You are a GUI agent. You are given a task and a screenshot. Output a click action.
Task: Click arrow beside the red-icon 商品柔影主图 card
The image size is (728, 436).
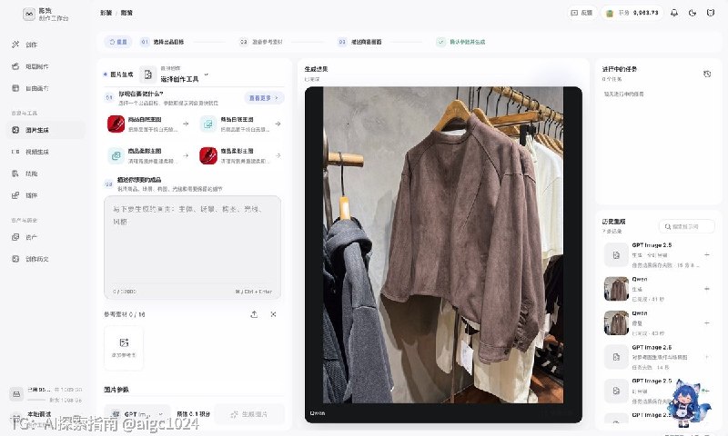point(278,155)
